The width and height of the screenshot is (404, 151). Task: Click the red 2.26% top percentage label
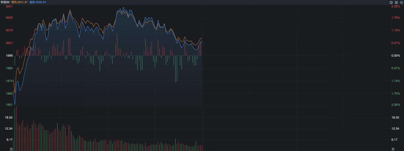(396, 6)
